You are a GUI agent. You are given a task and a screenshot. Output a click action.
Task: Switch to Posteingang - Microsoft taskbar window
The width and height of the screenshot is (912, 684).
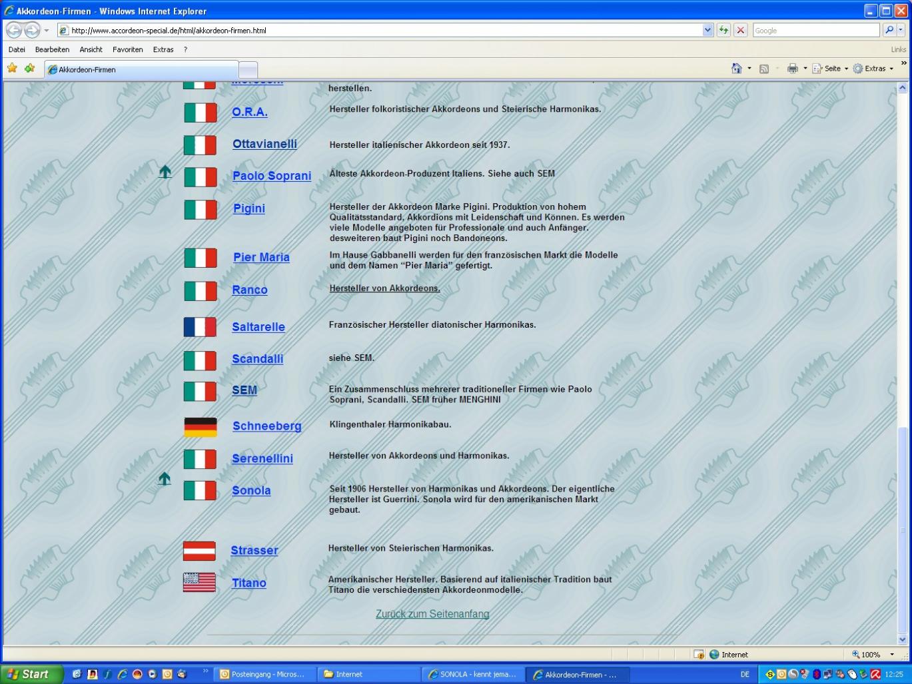click(x=264, y=674)
